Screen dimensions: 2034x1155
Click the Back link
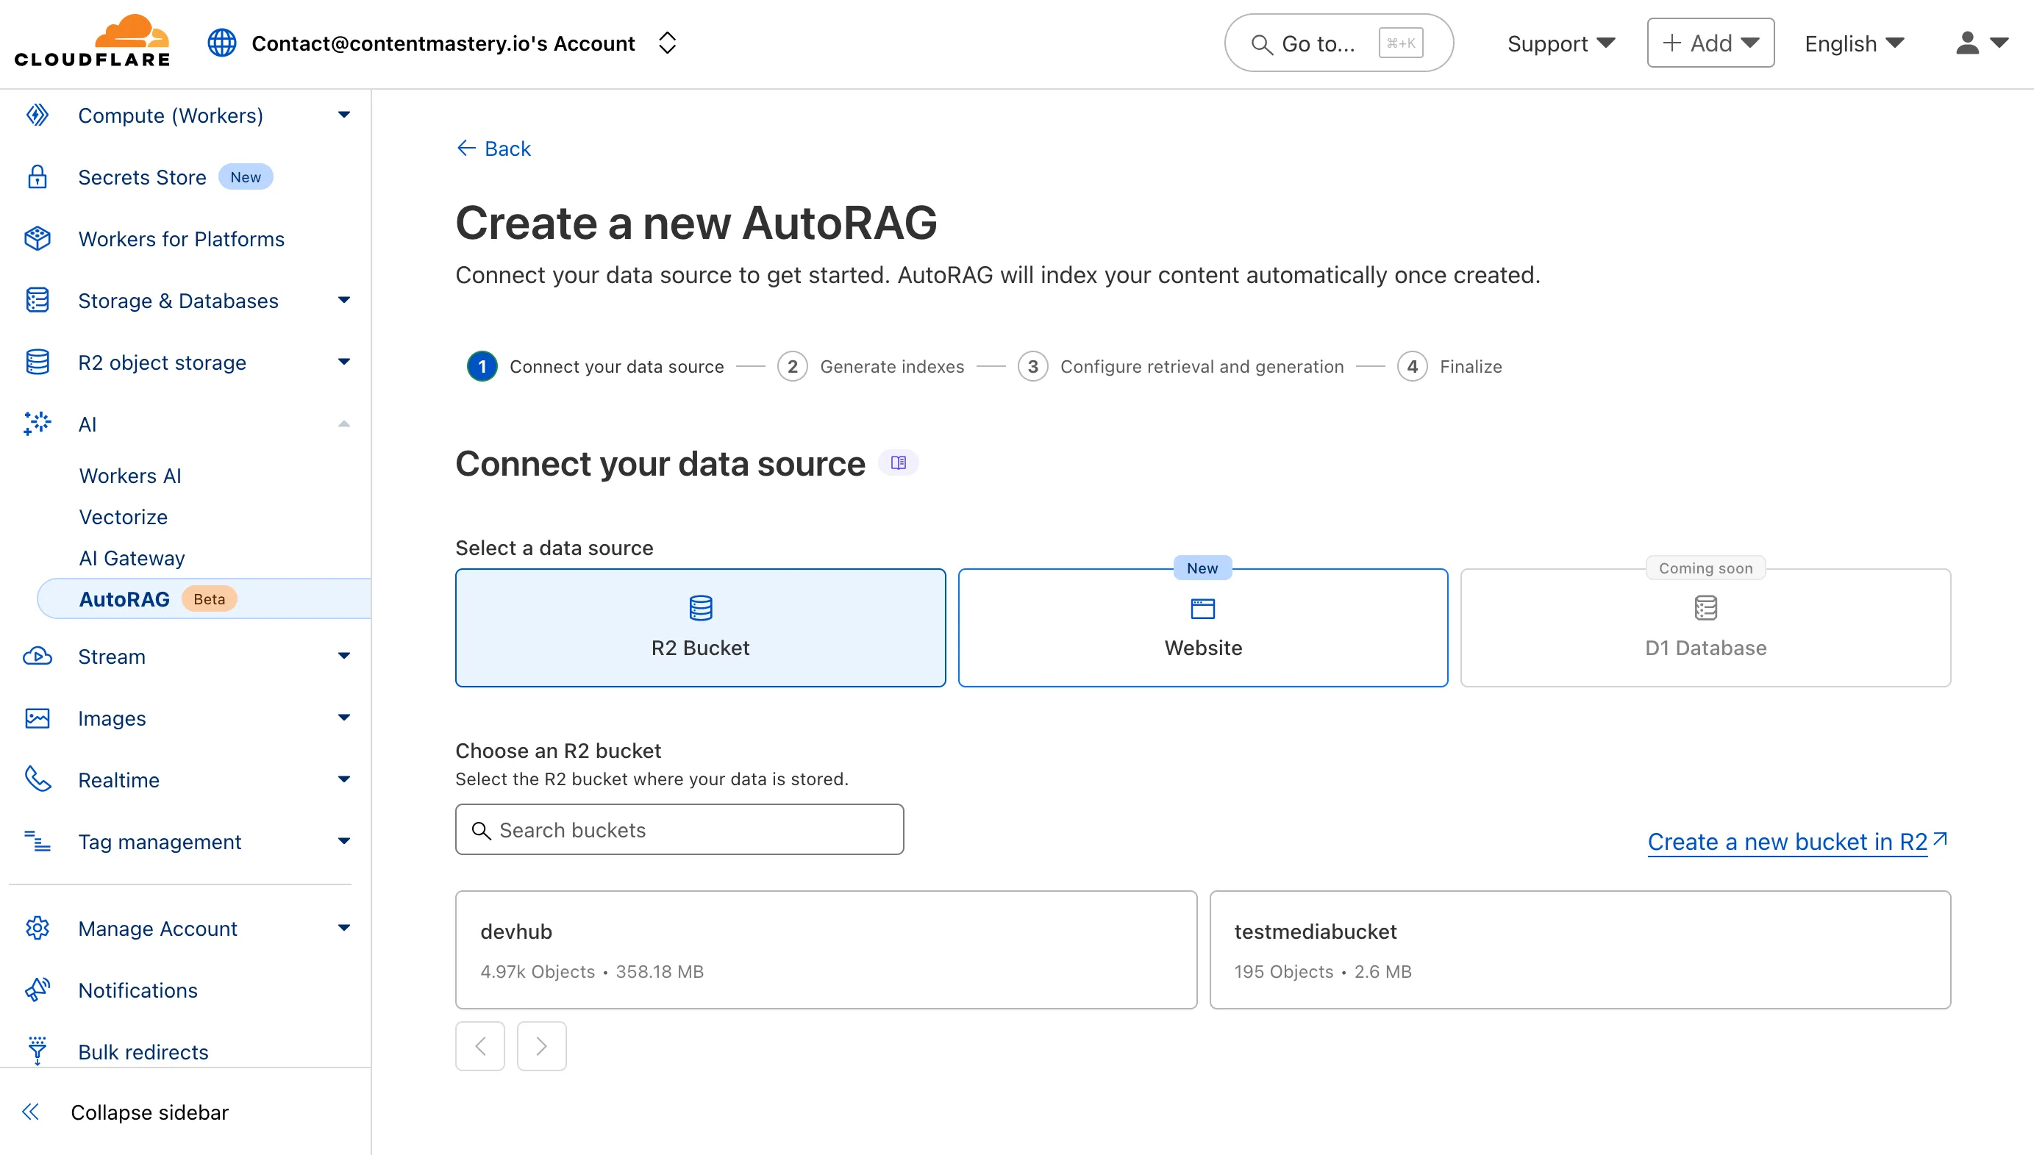pos(493,149)
